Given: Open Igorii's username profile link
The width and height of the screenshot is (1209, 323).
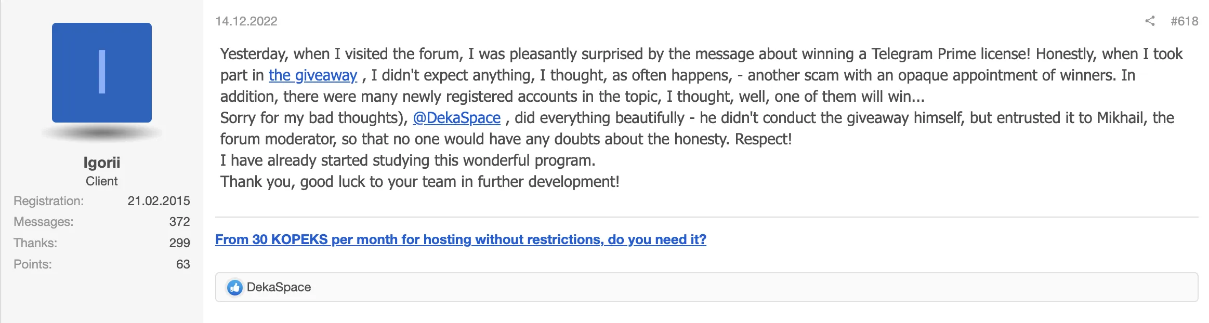Looking at the screenshot, I should (x=102, y=163).
